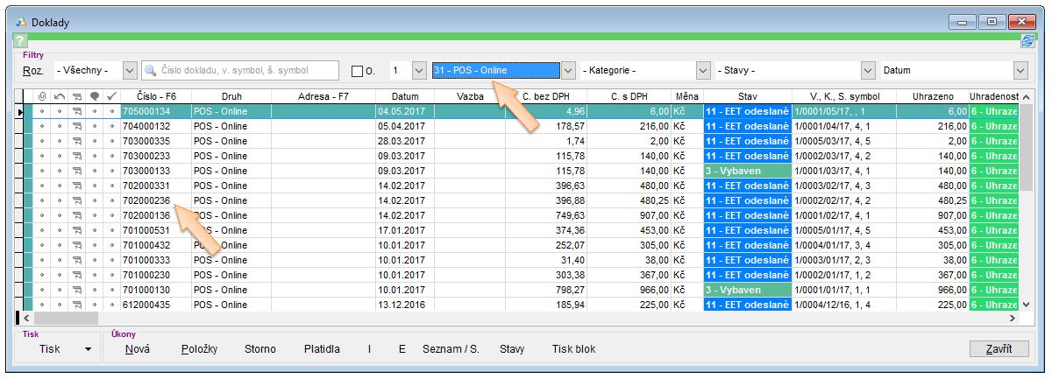Click the refresh icon at top right
The width and height of the screenshot is (1052, 379).
coord(1027,41)
